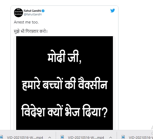This screenshot has width=153, height=139.
Task: Click the Twitter bird logo on the tweet
Action: [112, 10]
